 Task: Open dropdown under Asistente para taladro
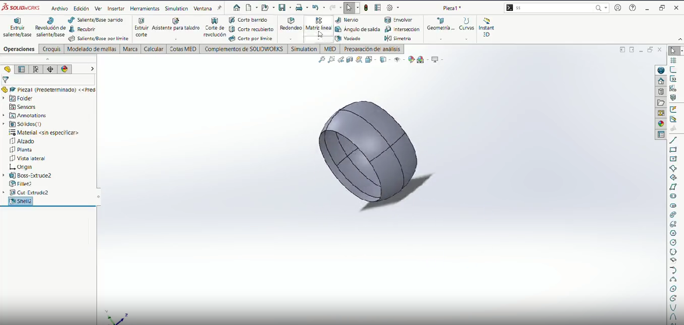click(176, 39)
